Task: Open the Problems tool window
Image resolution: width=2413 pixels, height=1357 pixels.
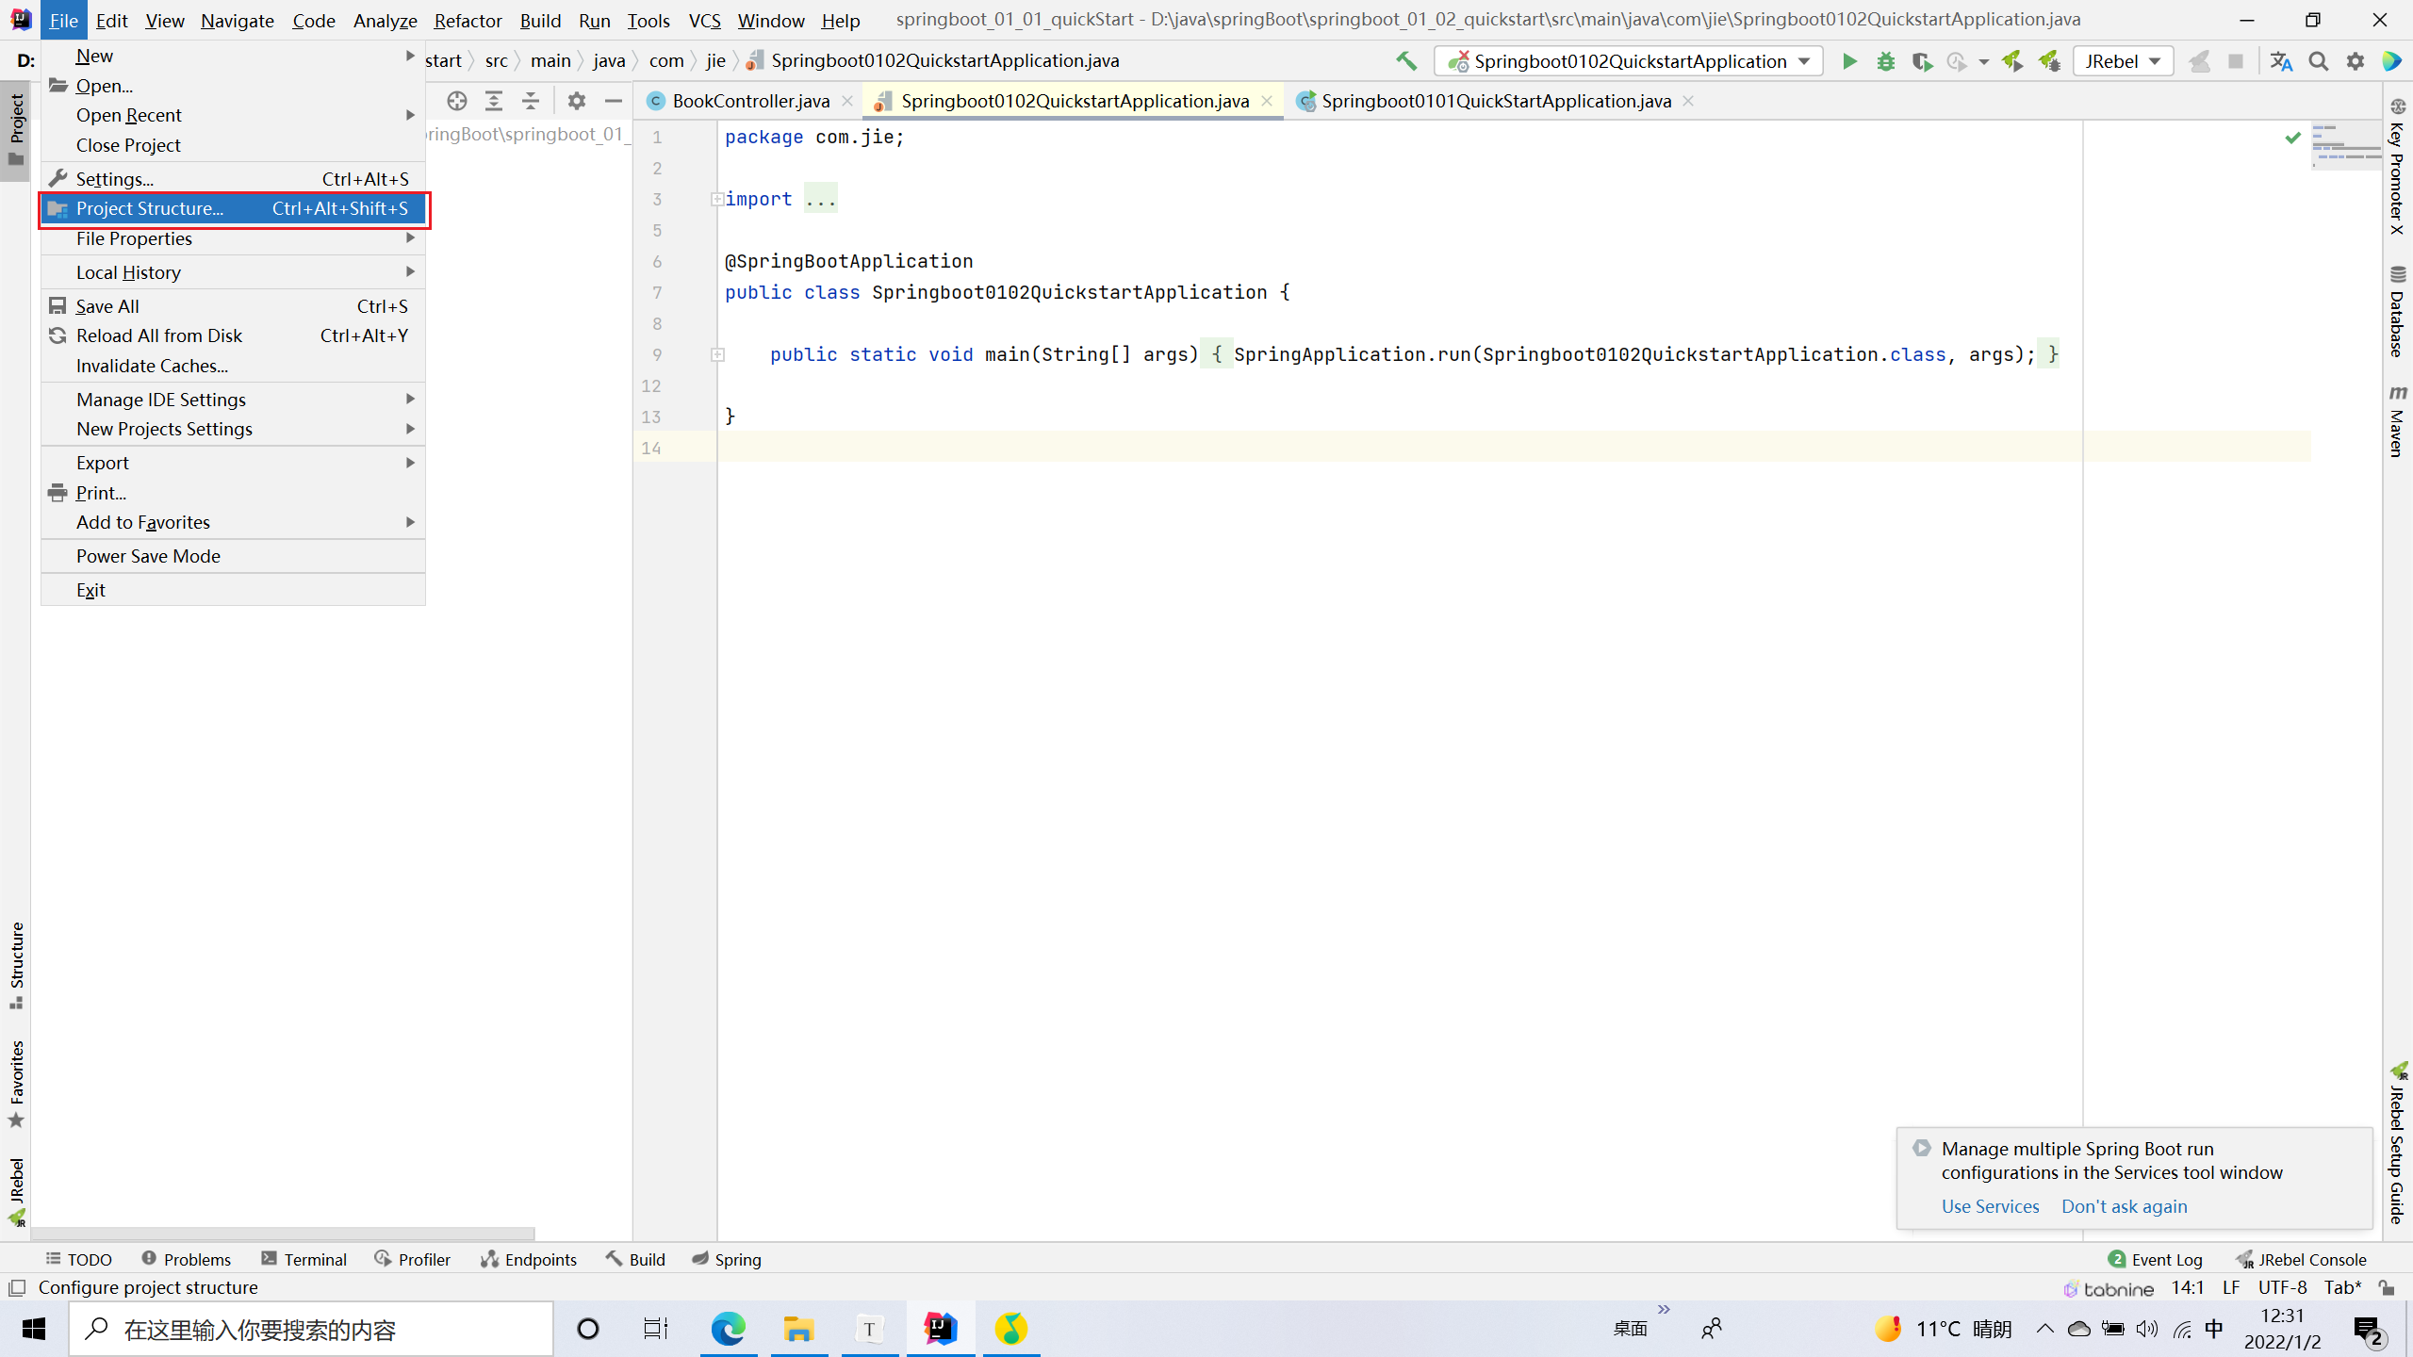Action: (186, 1259)
